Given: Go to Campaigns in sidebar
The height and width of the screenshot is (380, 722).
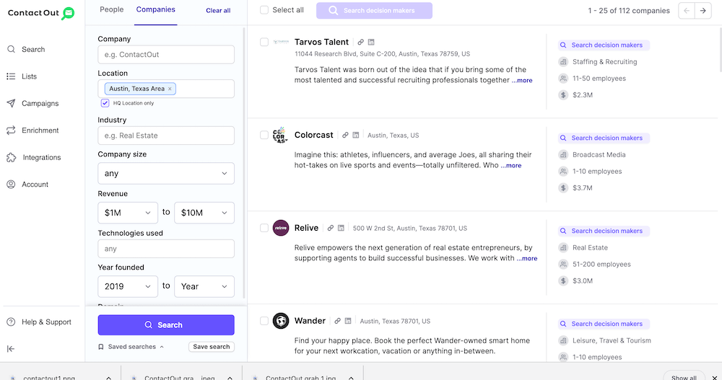Looking at the screenshot, I should 32,104.
